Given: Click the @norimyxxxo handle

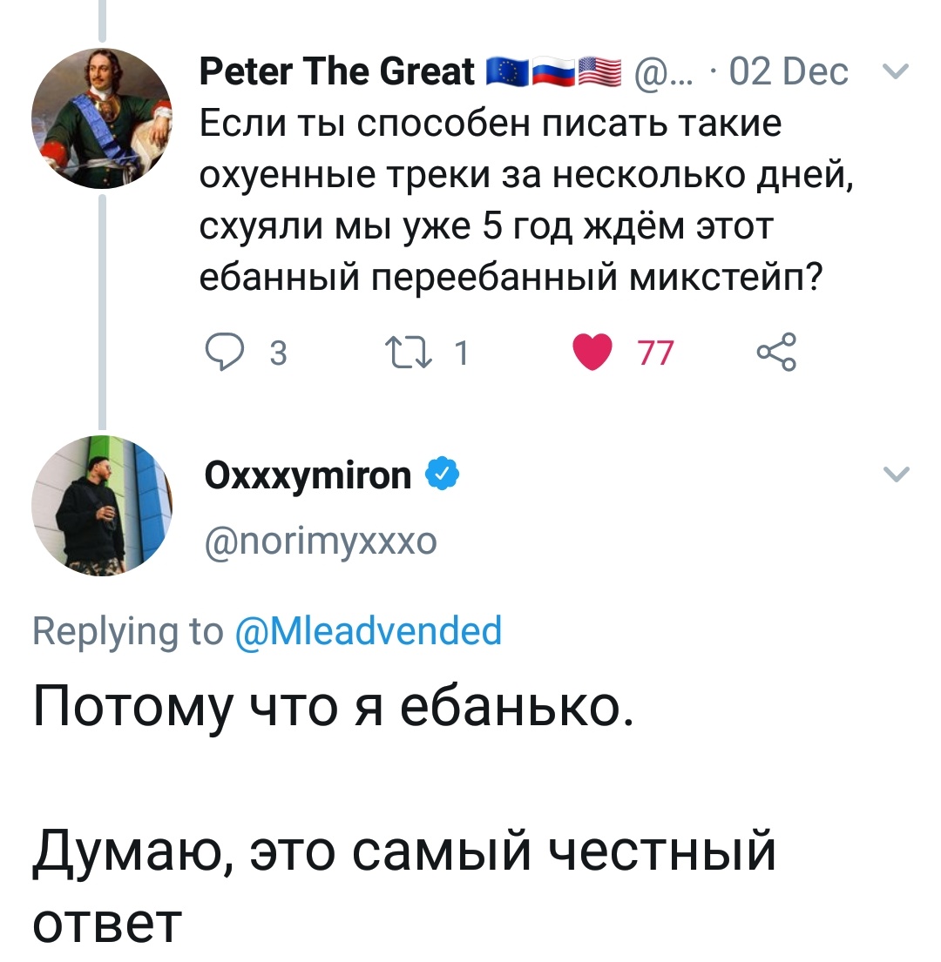Looking at the screenshot, I should point(320,542).
